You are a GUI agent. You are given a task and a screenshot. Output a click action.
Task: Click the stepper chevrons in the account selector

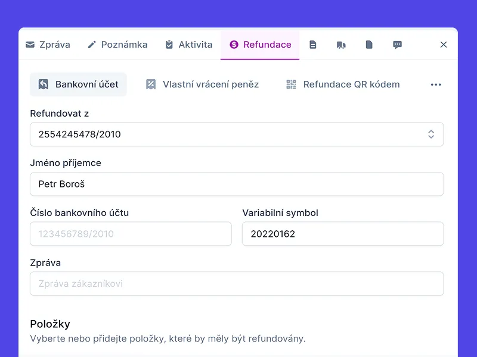pyautogui.click(x=430, y=134)
